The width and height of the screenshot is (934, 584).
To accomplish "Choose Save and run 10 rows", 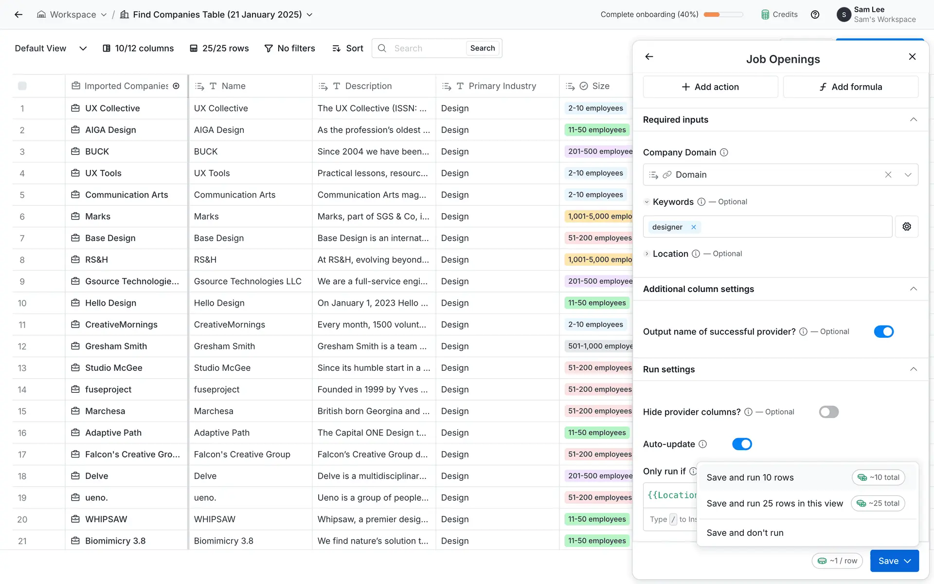I will click(750, 477).
